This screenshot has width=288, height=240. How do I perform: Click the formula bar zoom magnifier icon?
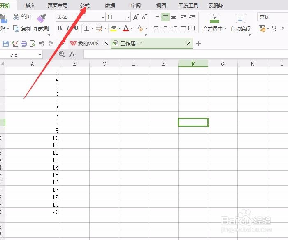[62, 54]
